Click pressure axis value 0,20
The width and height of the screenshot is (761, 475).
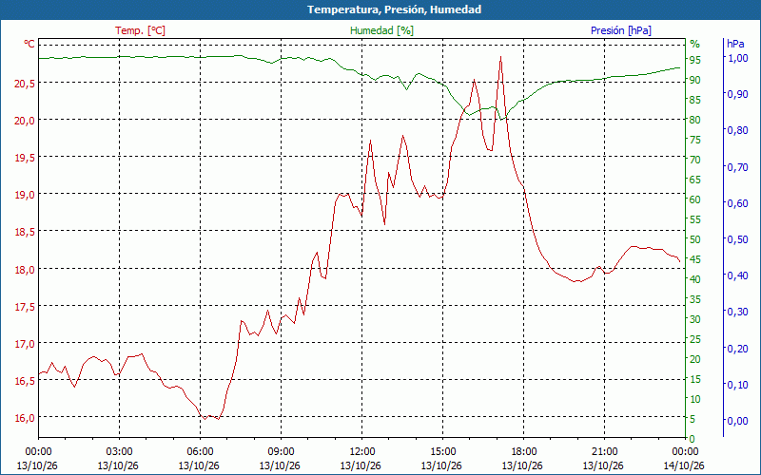[x=738, y=348]
